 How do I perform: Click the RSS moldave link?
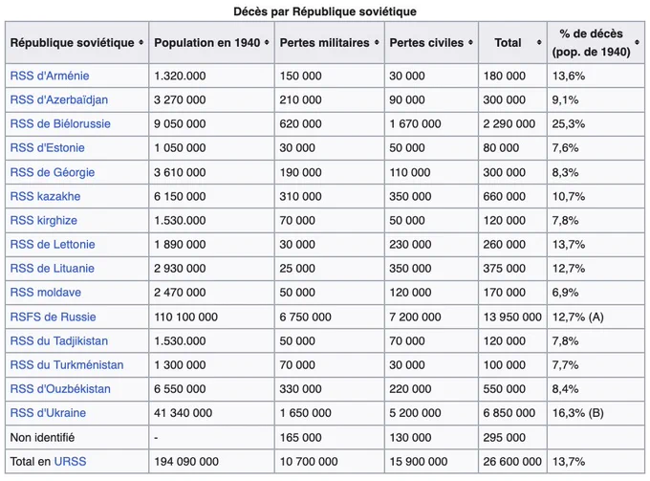(x=45, y=293)
